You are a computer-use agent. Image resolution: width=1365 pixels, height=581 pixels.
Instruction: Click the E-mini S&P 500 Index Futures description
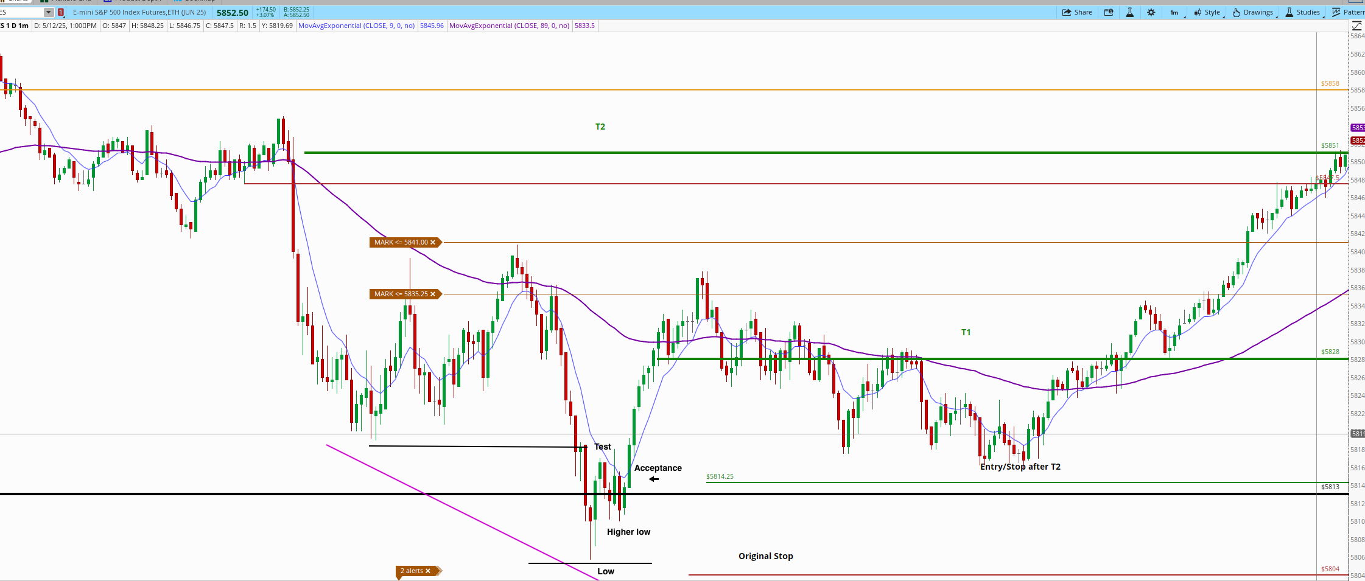(x=139, y=12)
